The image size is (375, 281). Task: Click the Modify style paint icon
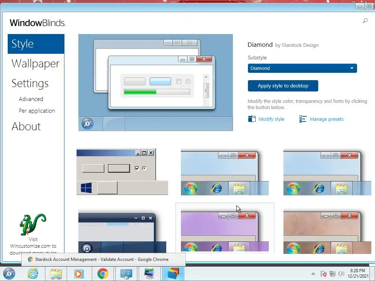click(252, 119)
